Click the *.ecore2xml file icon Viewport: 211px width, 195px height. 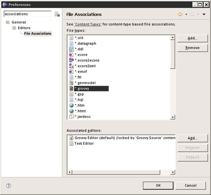[x=71, y=66]
